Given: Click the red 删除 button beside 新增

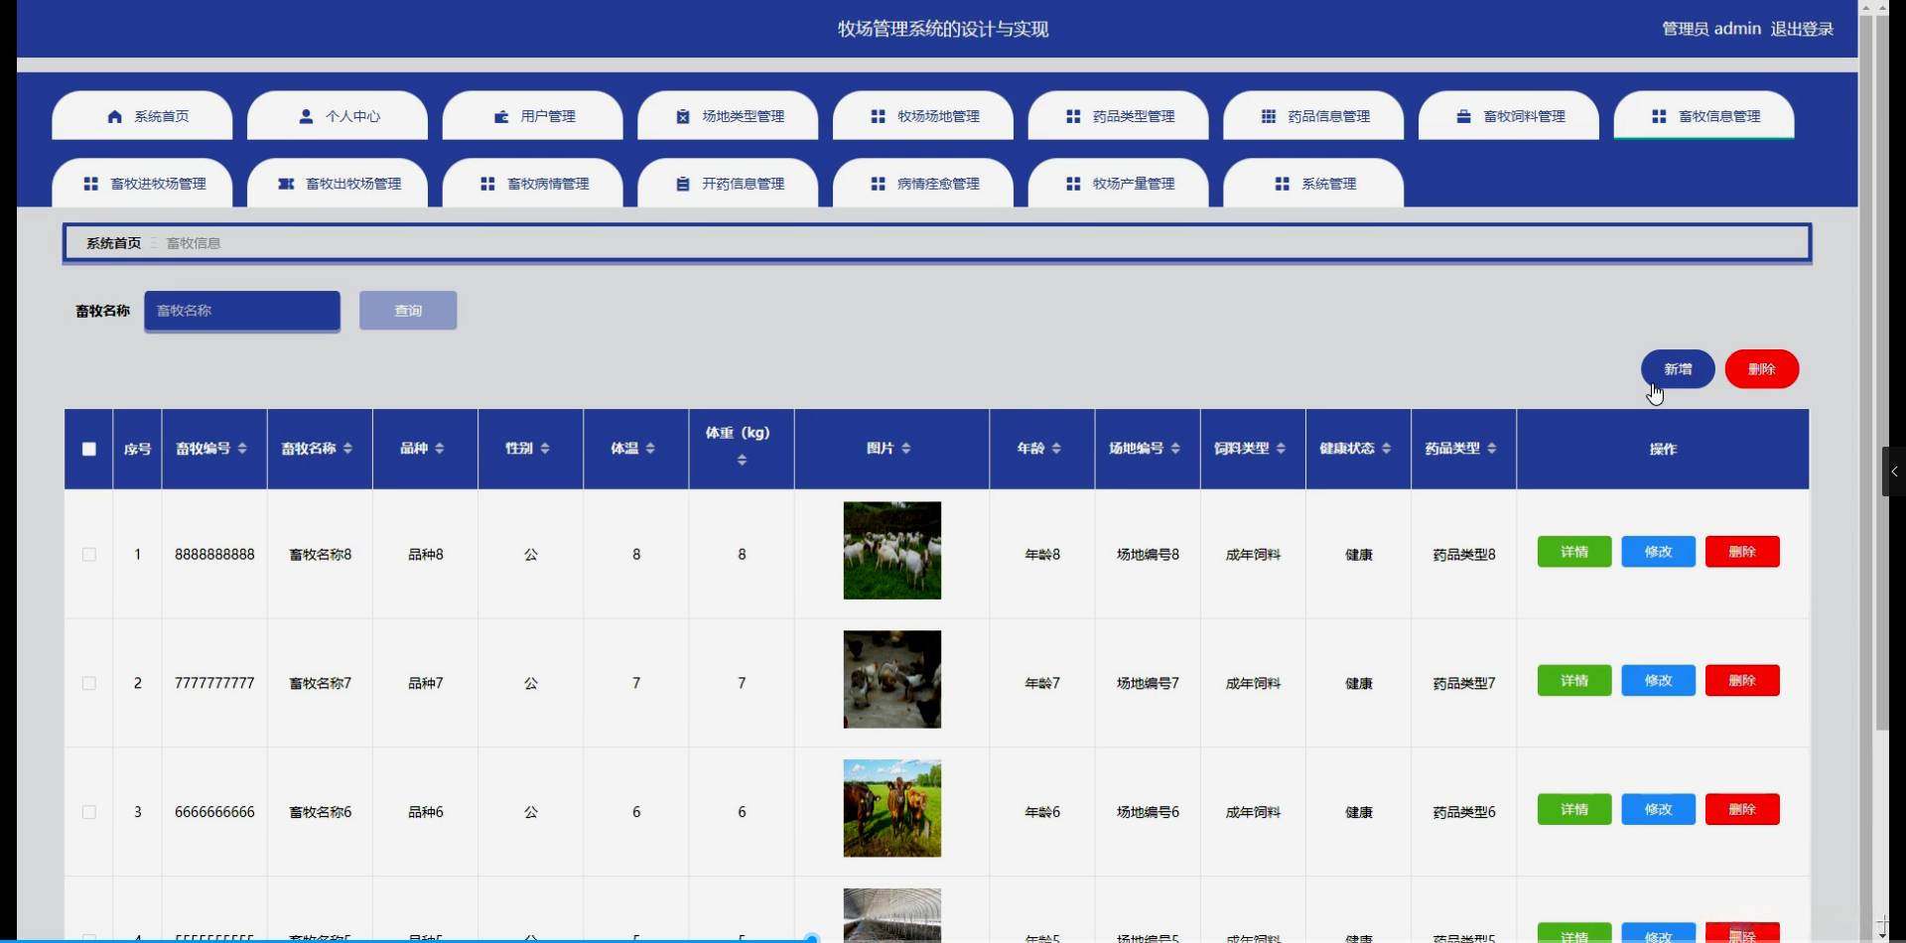Looking at the screenshot, I should pos(1762,369).
